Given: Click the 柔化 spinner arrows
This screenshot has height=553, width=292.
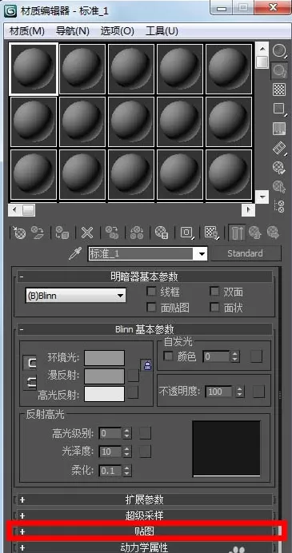Looking at the screenshot, I should 126,470.
